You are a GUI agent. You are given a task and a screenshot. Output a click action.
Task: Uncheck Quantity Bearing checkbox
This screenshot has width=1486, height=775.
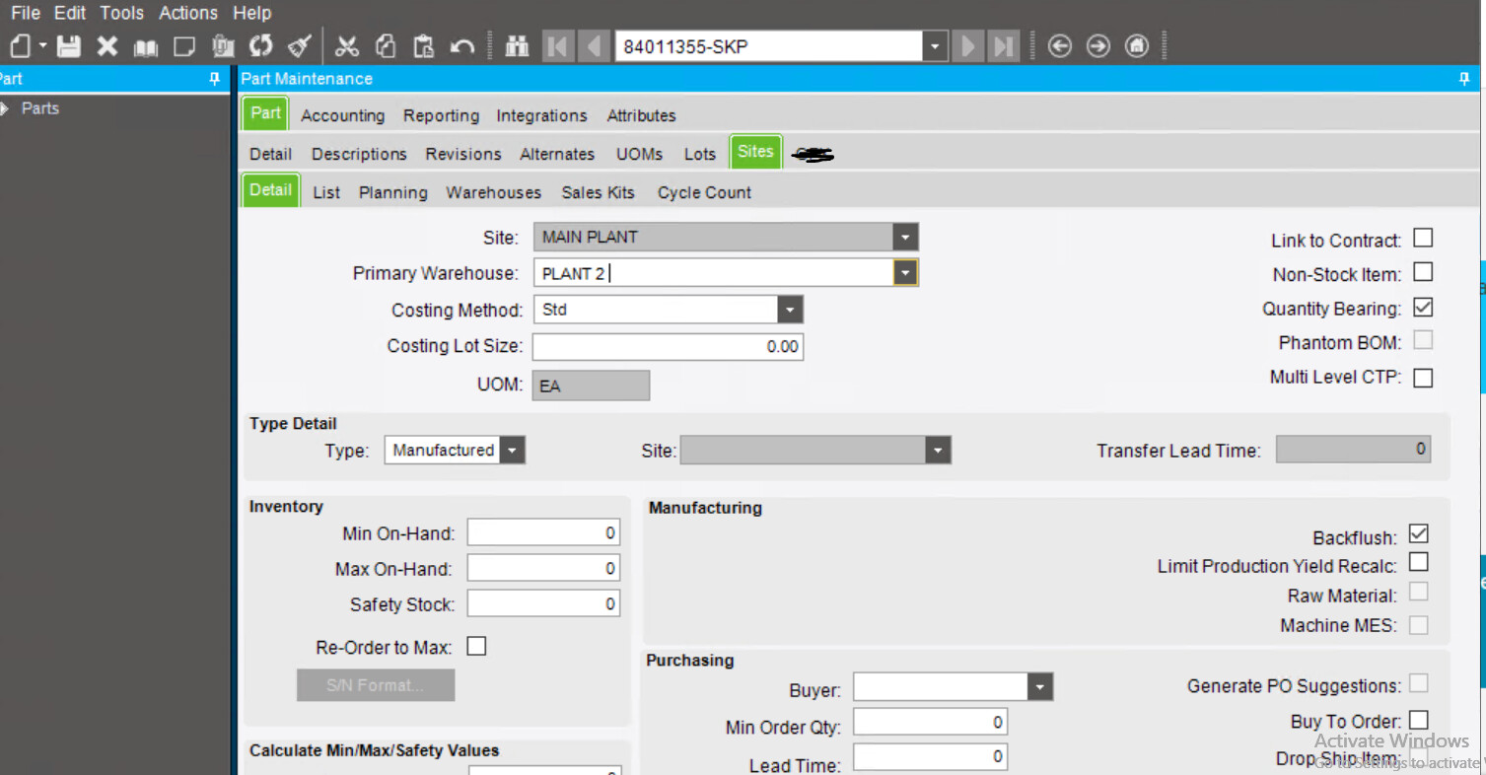pyautogui.click(x=1423, y=307)
